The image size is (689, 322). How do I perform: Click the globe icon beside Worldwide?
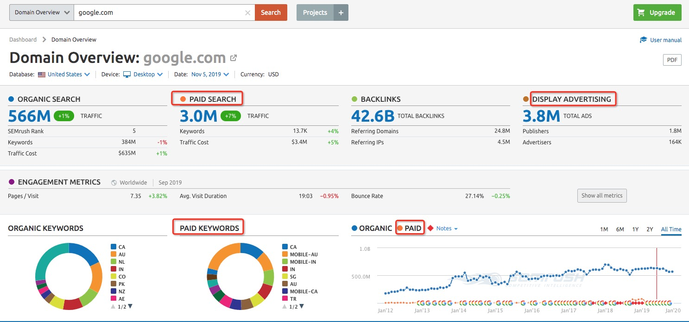coord(114,183)
